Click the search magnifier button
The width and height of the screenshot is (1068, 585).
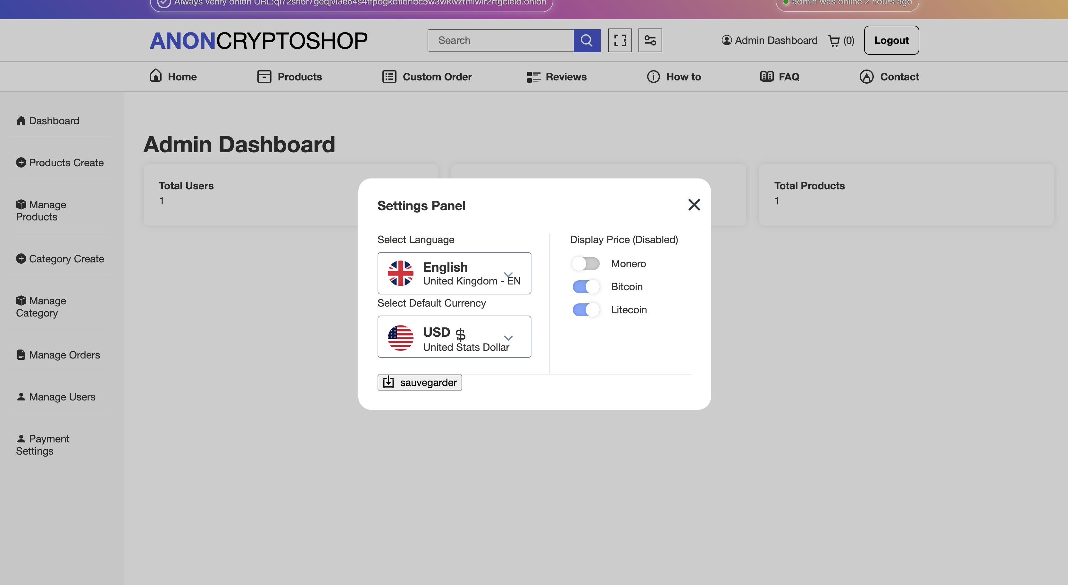587,40
